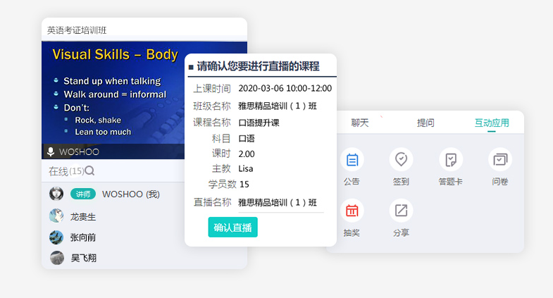Image resolution: width=553 pixels, height=298 pixels.
Task: Switch to the 聊天 chat tab
Action: pyautogui.click(x=360, y=123)
